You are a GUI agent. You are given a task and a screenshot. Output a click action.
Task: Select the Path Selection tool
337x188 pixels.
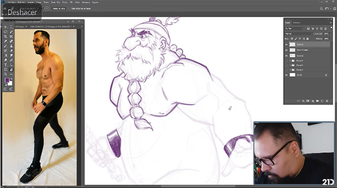(11, 65)
